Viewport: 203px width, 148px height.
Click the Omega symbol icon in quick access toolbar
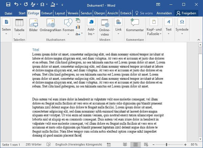click(x=42, y=5)
